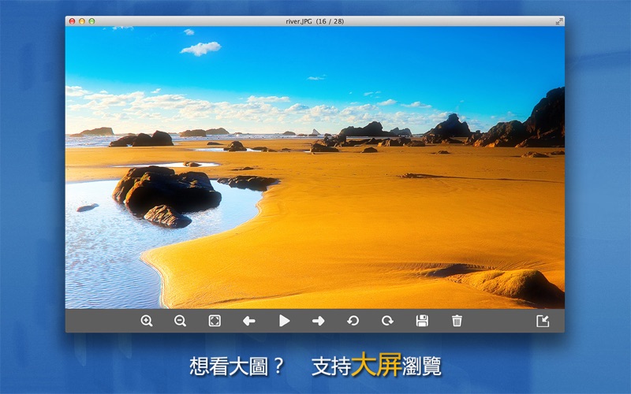Fit image to window icon
This screenshot has height=394, width=631.
tap(215, 321)
